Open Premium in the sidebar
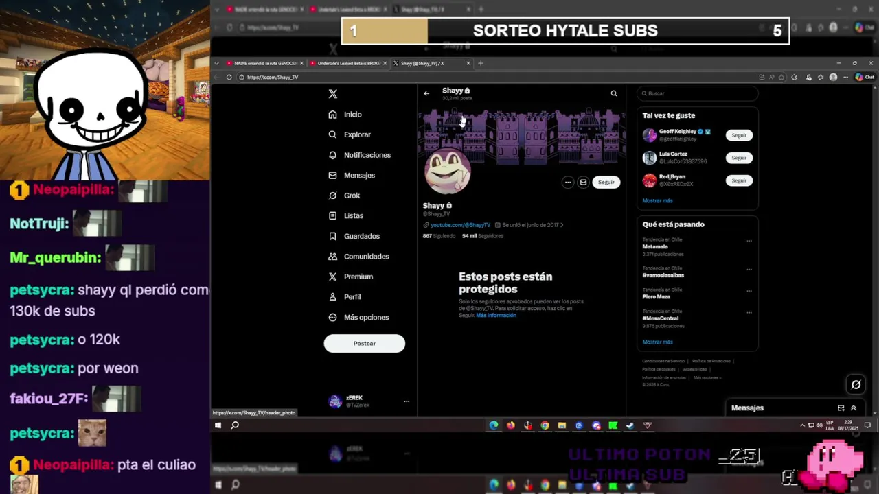 point(350,277)
